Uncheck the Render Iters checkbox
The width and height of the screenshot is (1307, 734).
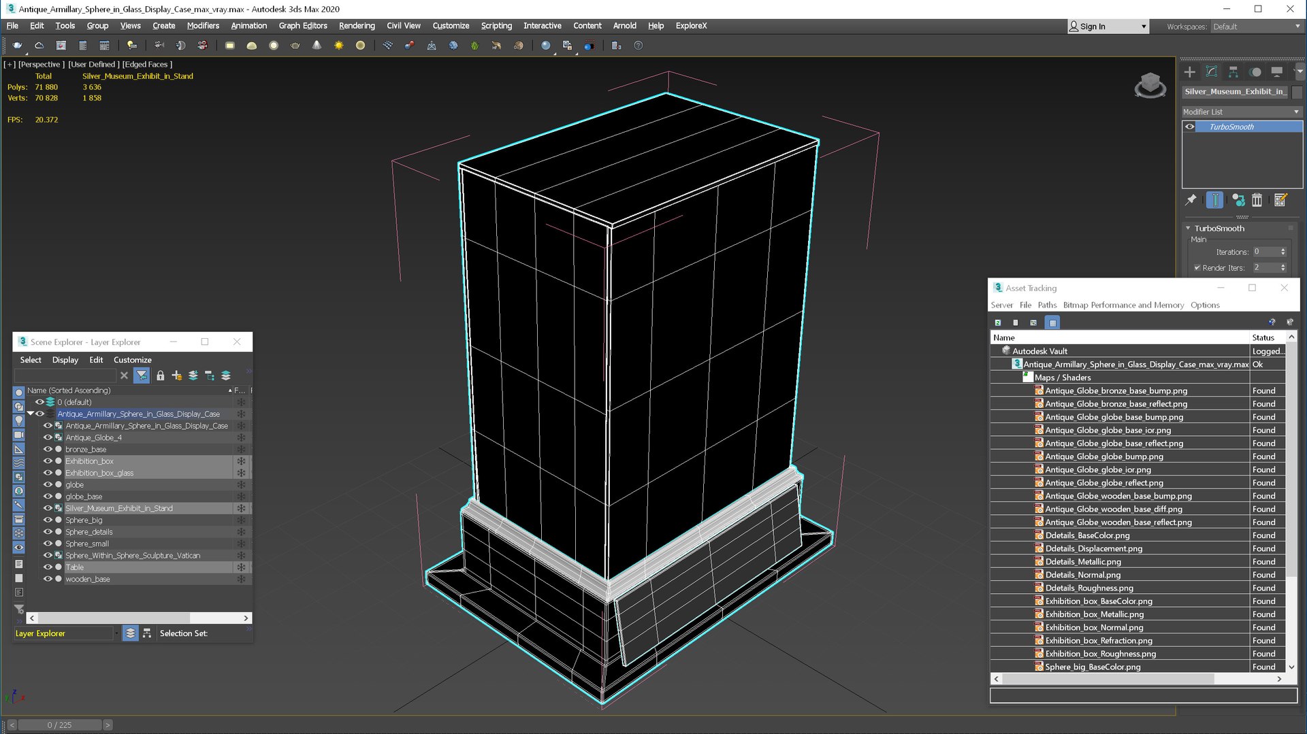1197,268
